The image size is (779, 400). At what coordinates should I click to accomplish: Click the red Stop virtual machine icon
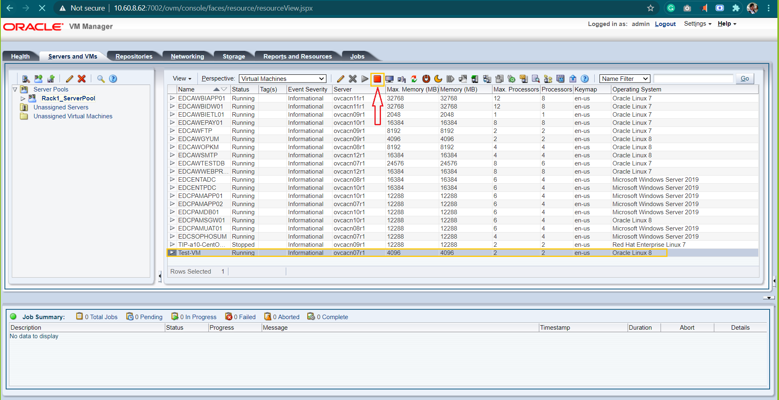coord(377,79)
